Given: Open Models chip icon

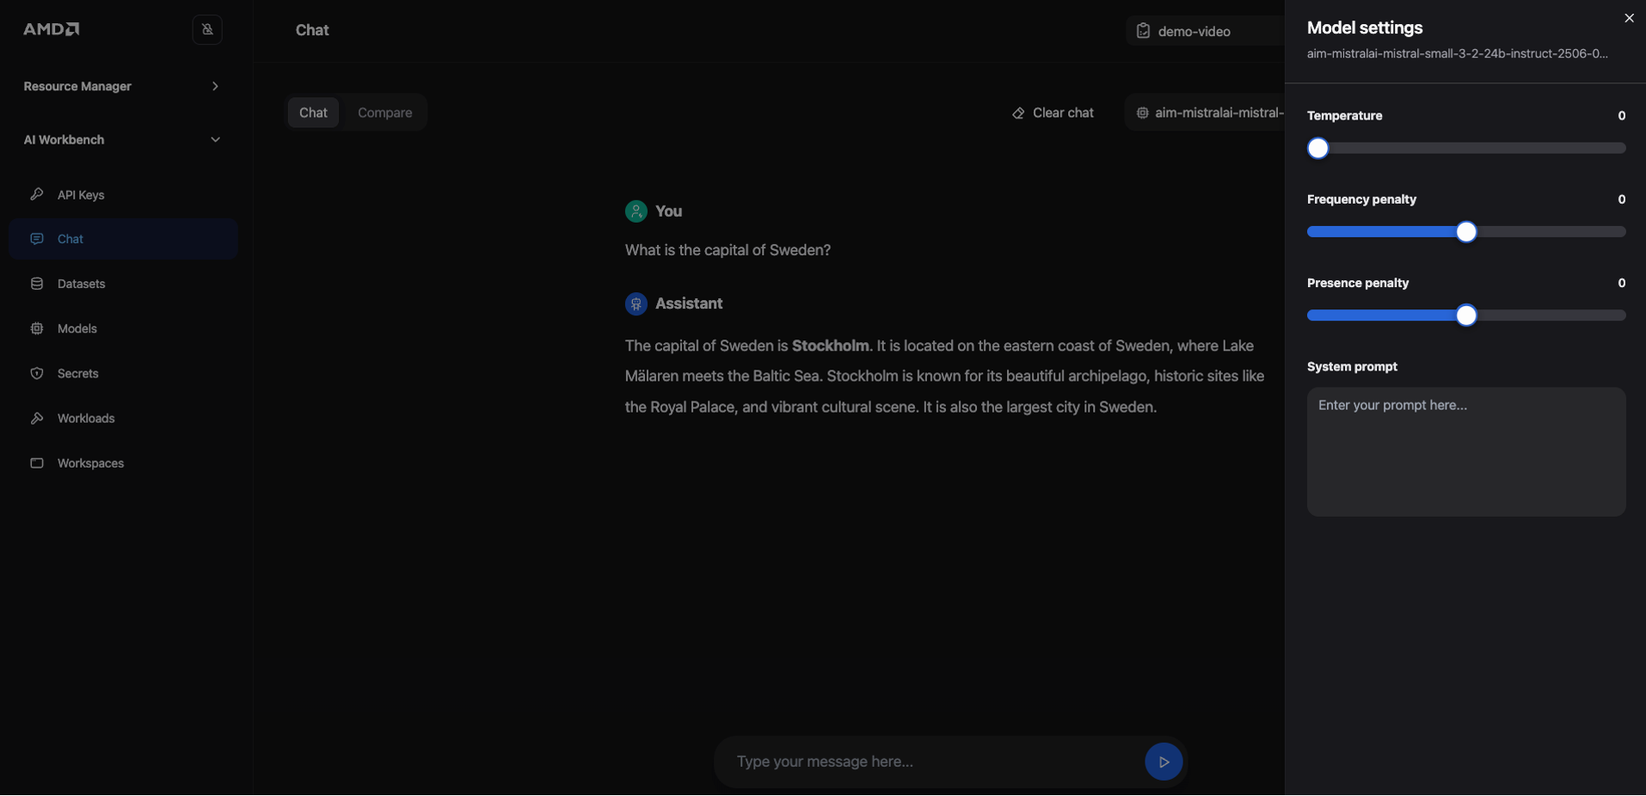Looking at the screenshot, I should [37, 328].
